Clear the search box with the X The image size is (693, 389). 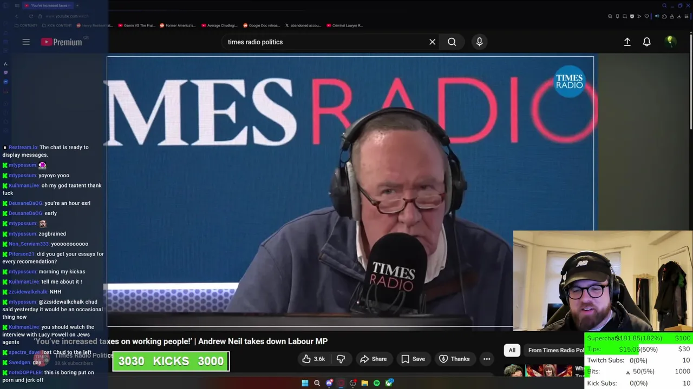432,42
